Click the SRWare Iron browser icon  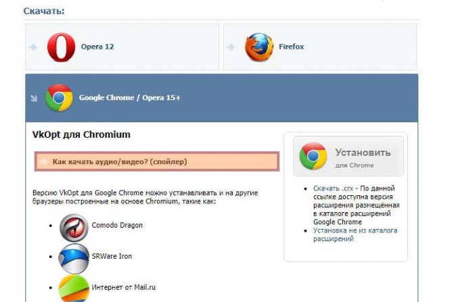click(x=74, y=258)
